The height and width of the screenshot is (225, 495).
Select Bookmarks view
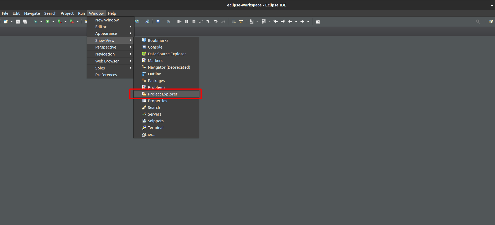tap(166, 40)
